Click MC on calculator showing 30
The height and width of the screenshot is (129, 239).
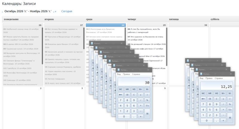tap(121, 89)
